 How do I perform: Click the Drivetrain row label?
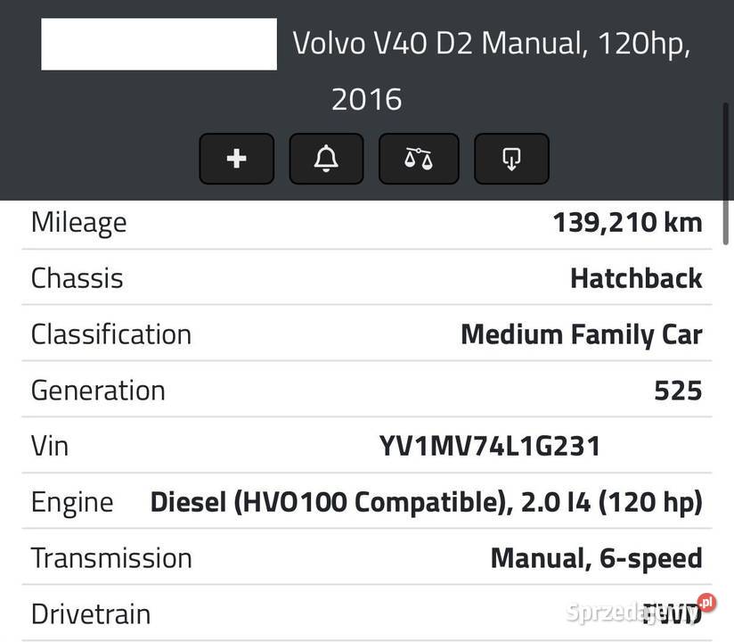click(x=89, y=613)
